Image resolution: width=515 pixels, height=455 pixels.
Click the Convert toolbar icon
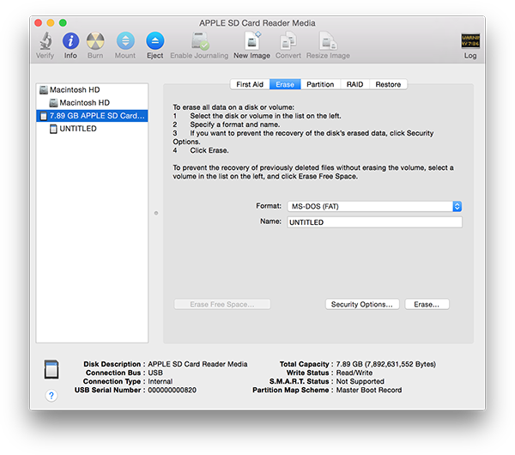point(288,41)
